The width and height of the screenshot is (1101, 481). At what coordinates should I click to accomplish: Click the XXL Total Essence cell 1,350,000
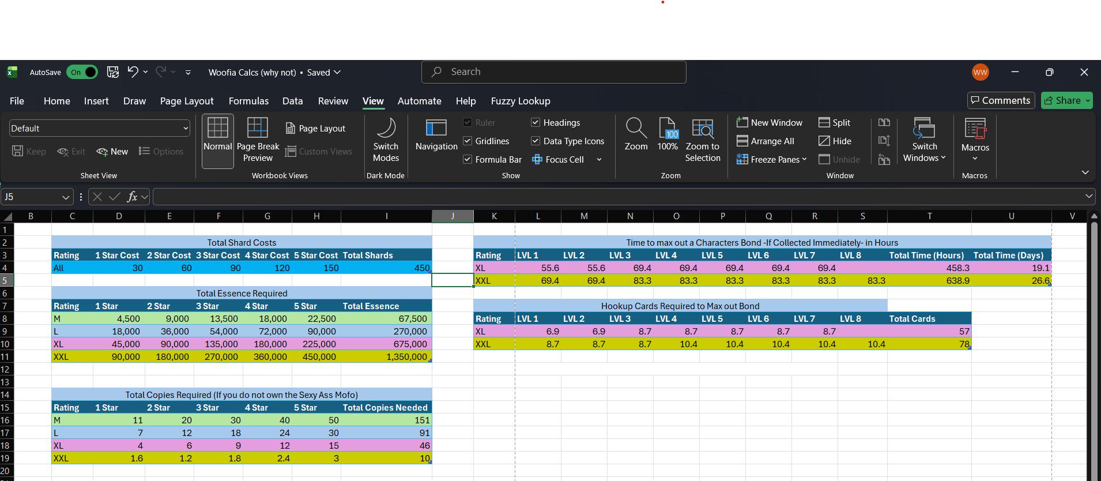click(x=386, y=357)
